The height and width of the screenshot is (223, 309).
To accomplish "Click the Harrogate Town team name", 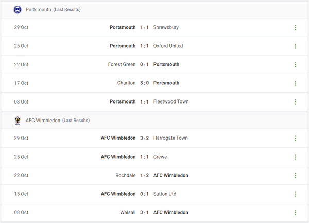I will [170, 139].
